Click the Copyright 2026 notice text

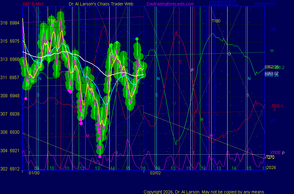click(x=204, y=192)
